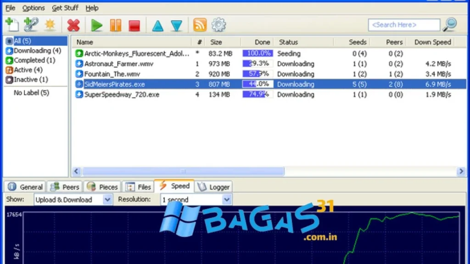Move torrent down the queue arrow

tap(177, 26)
